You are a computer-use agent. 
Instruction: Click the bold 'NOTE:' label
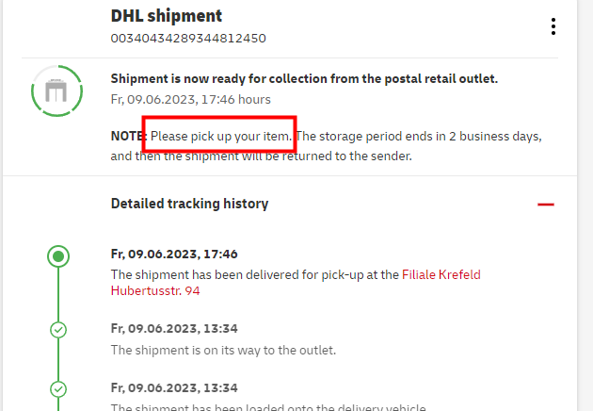click(128, 136)
